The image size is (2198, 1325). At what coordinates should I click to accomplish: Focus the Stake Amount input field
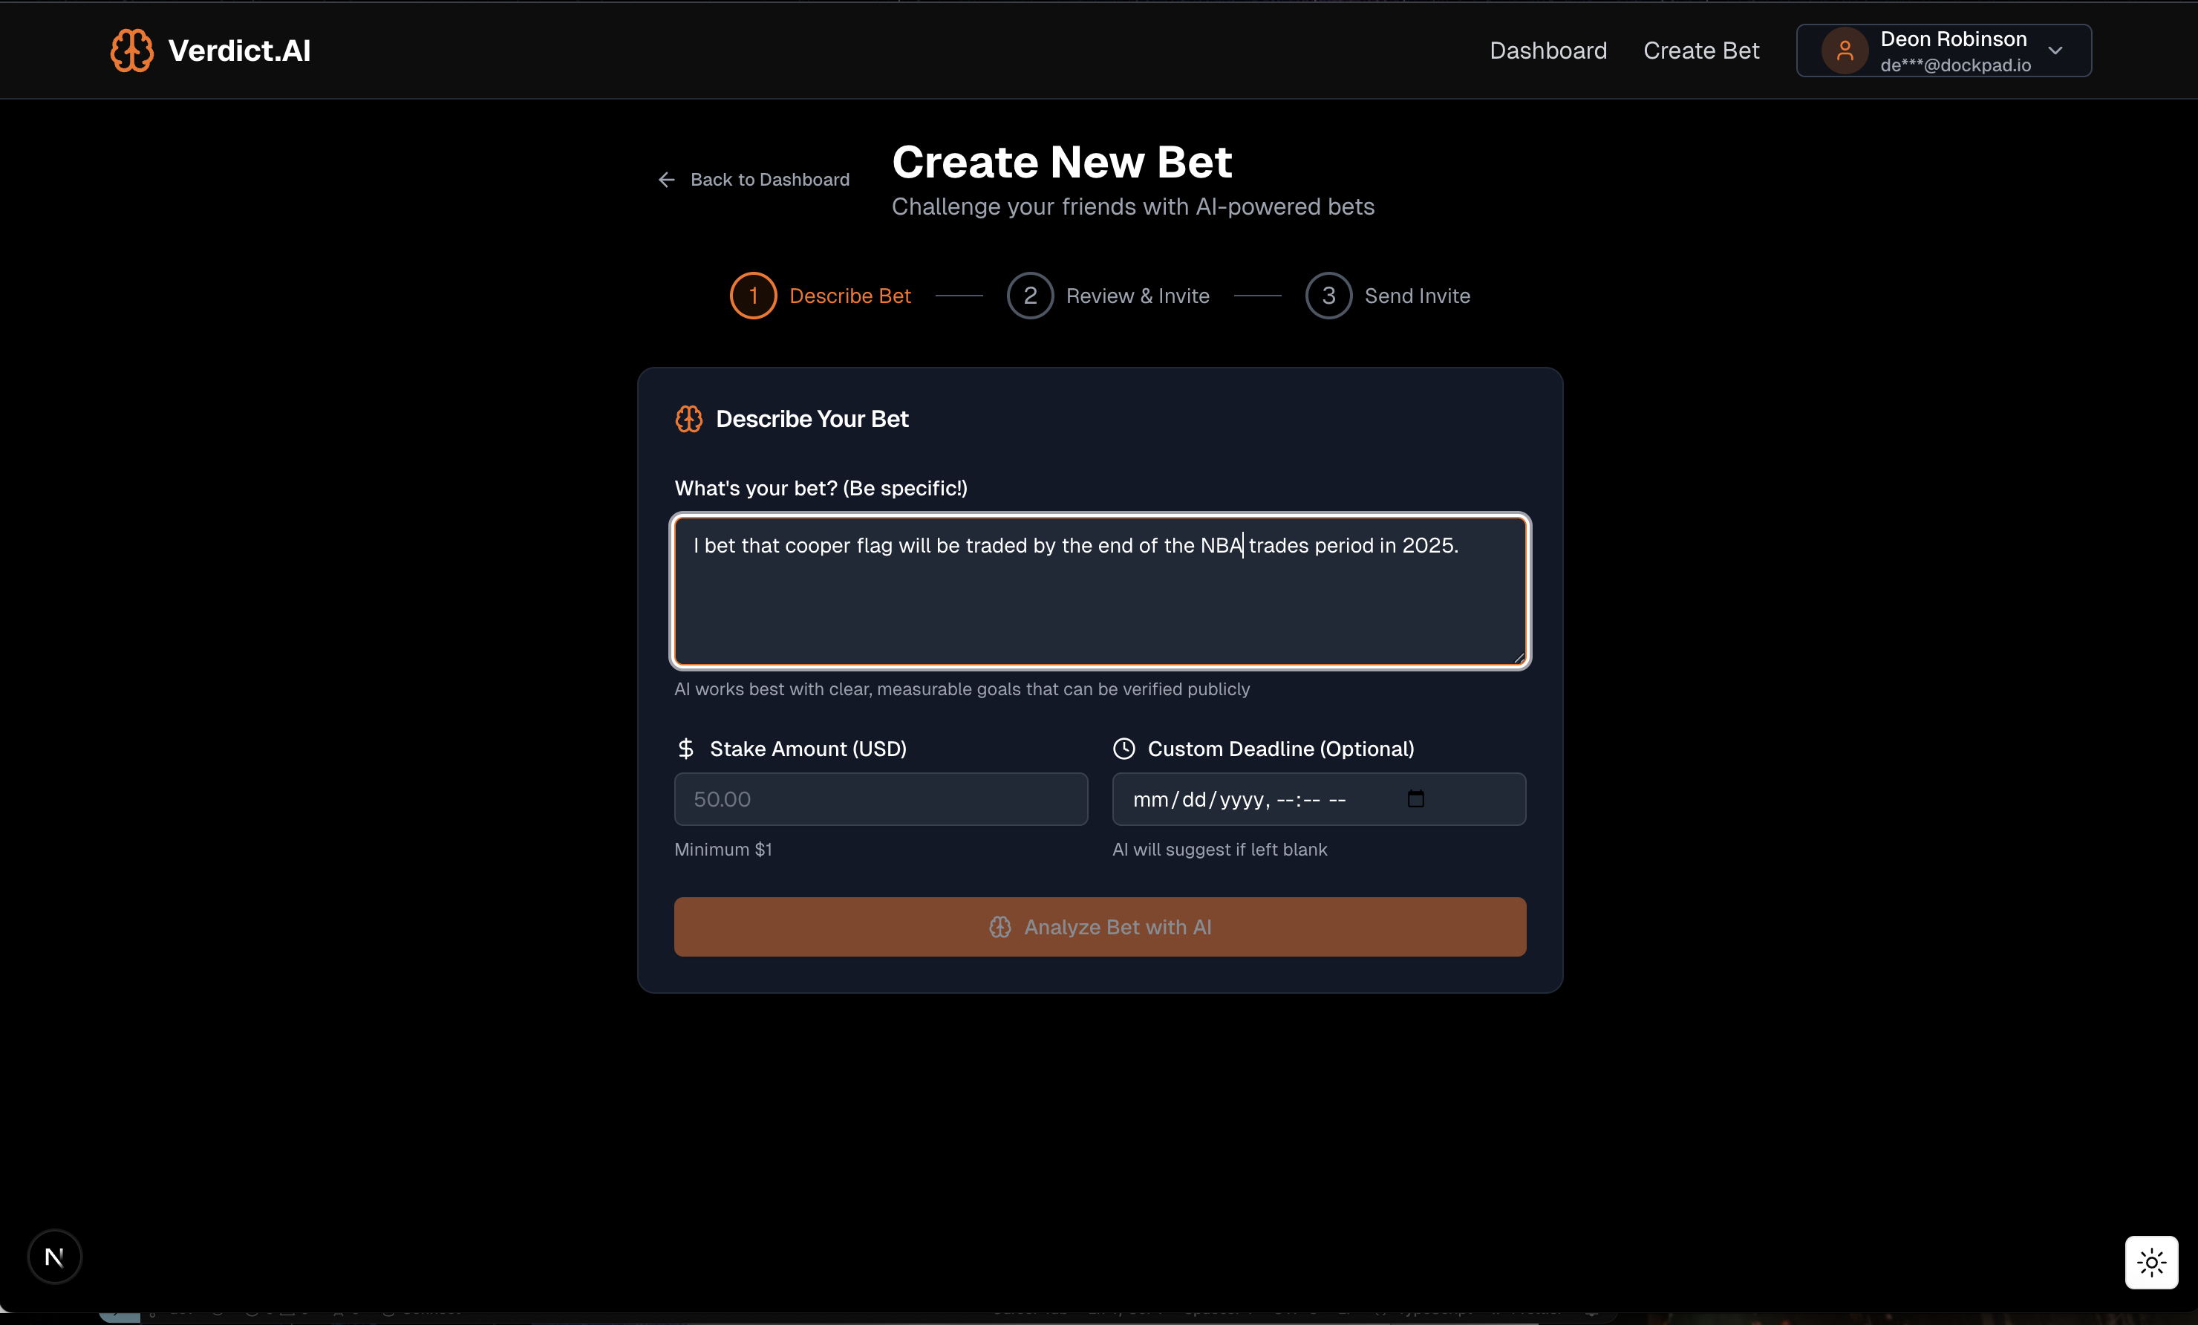click(x=881, y=798)
